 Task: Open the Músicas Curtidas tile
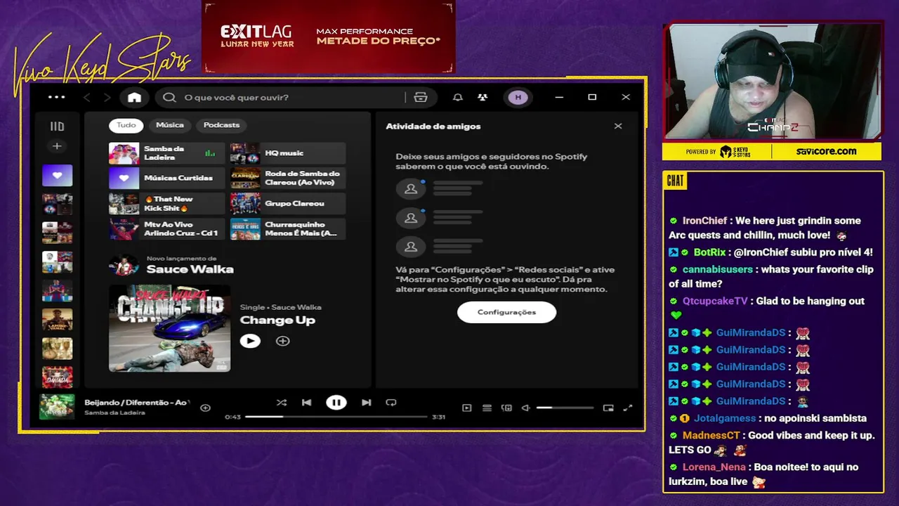166,179
